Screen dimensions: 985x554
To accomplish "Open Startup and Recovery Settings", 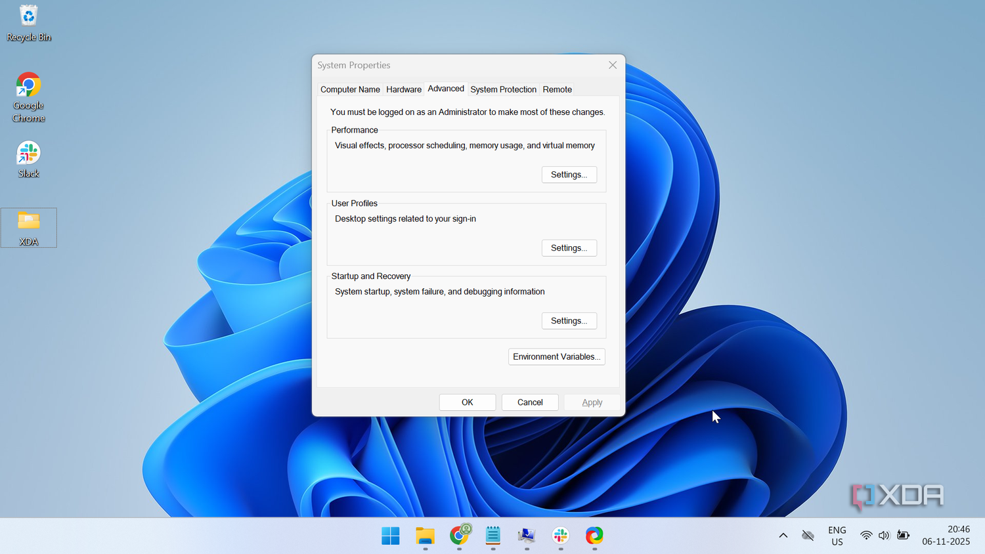I will (x=569, y=320).
